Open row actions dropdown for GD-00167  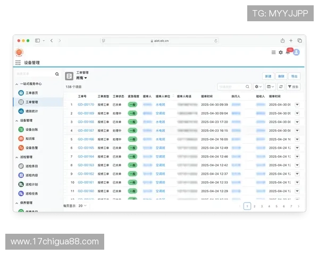(297, 131)
